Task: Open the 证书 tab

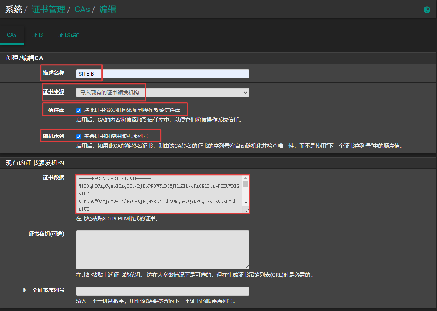Action: click(x=37, y=35)
